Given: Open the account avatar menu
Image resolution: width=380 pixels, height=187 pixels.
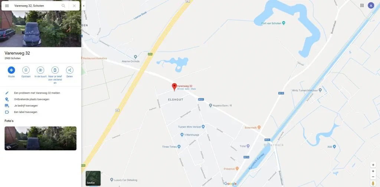Looking at the screenshot, I should (371, 5).
